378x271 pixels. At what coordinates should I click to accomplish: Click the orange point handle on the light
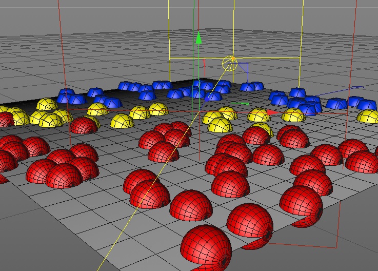233,59
